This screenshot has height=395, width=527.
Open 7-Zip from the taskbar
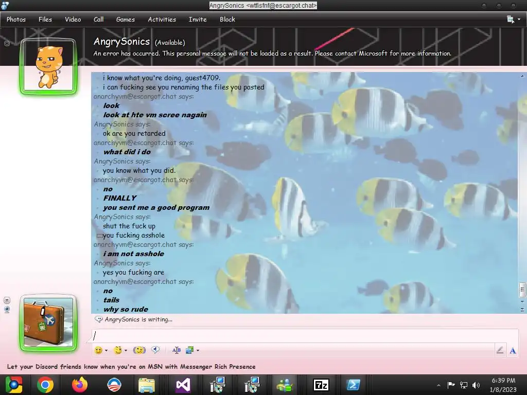click(321, 385)
